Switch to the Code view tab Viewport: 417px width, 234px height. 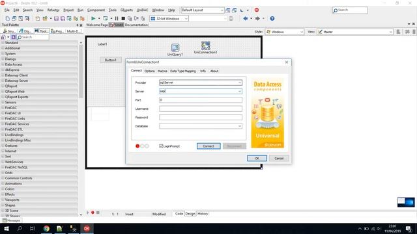coord(179,214)
